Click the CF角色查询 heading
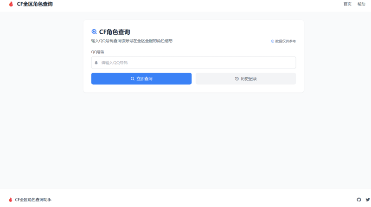The image size is (371, 207). (x=115, y=32)
